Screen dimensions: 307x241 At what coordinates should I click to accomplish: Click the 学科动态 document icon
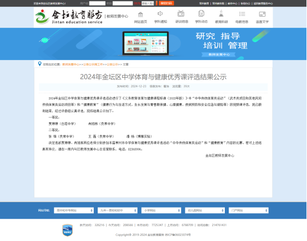[x=201, y=13]
